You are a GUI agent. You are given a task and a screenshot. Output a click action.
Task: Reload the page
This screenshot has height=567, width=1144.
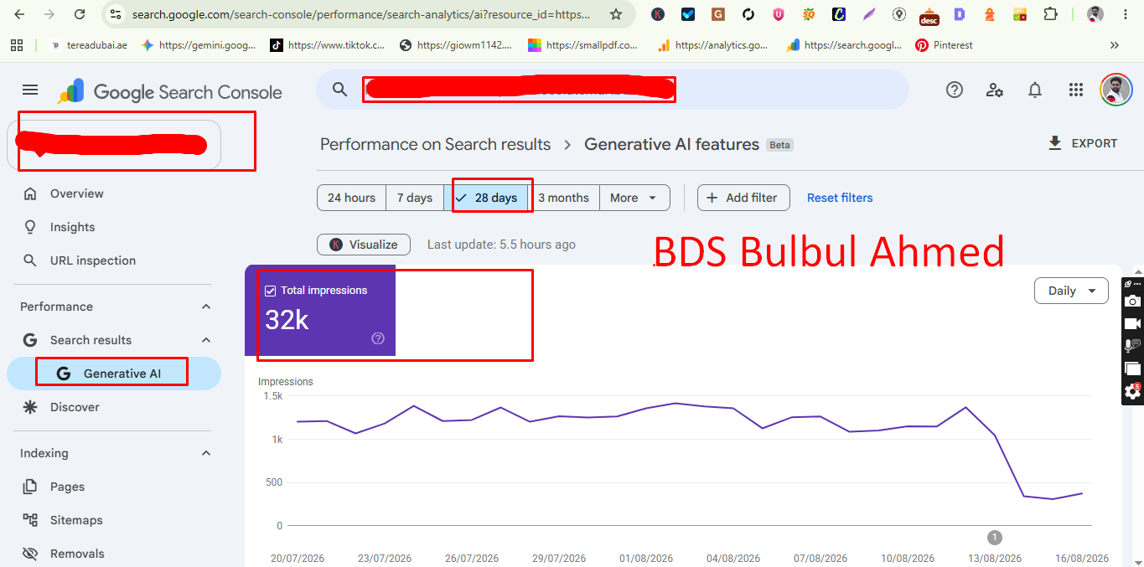(x=80, y=14)
